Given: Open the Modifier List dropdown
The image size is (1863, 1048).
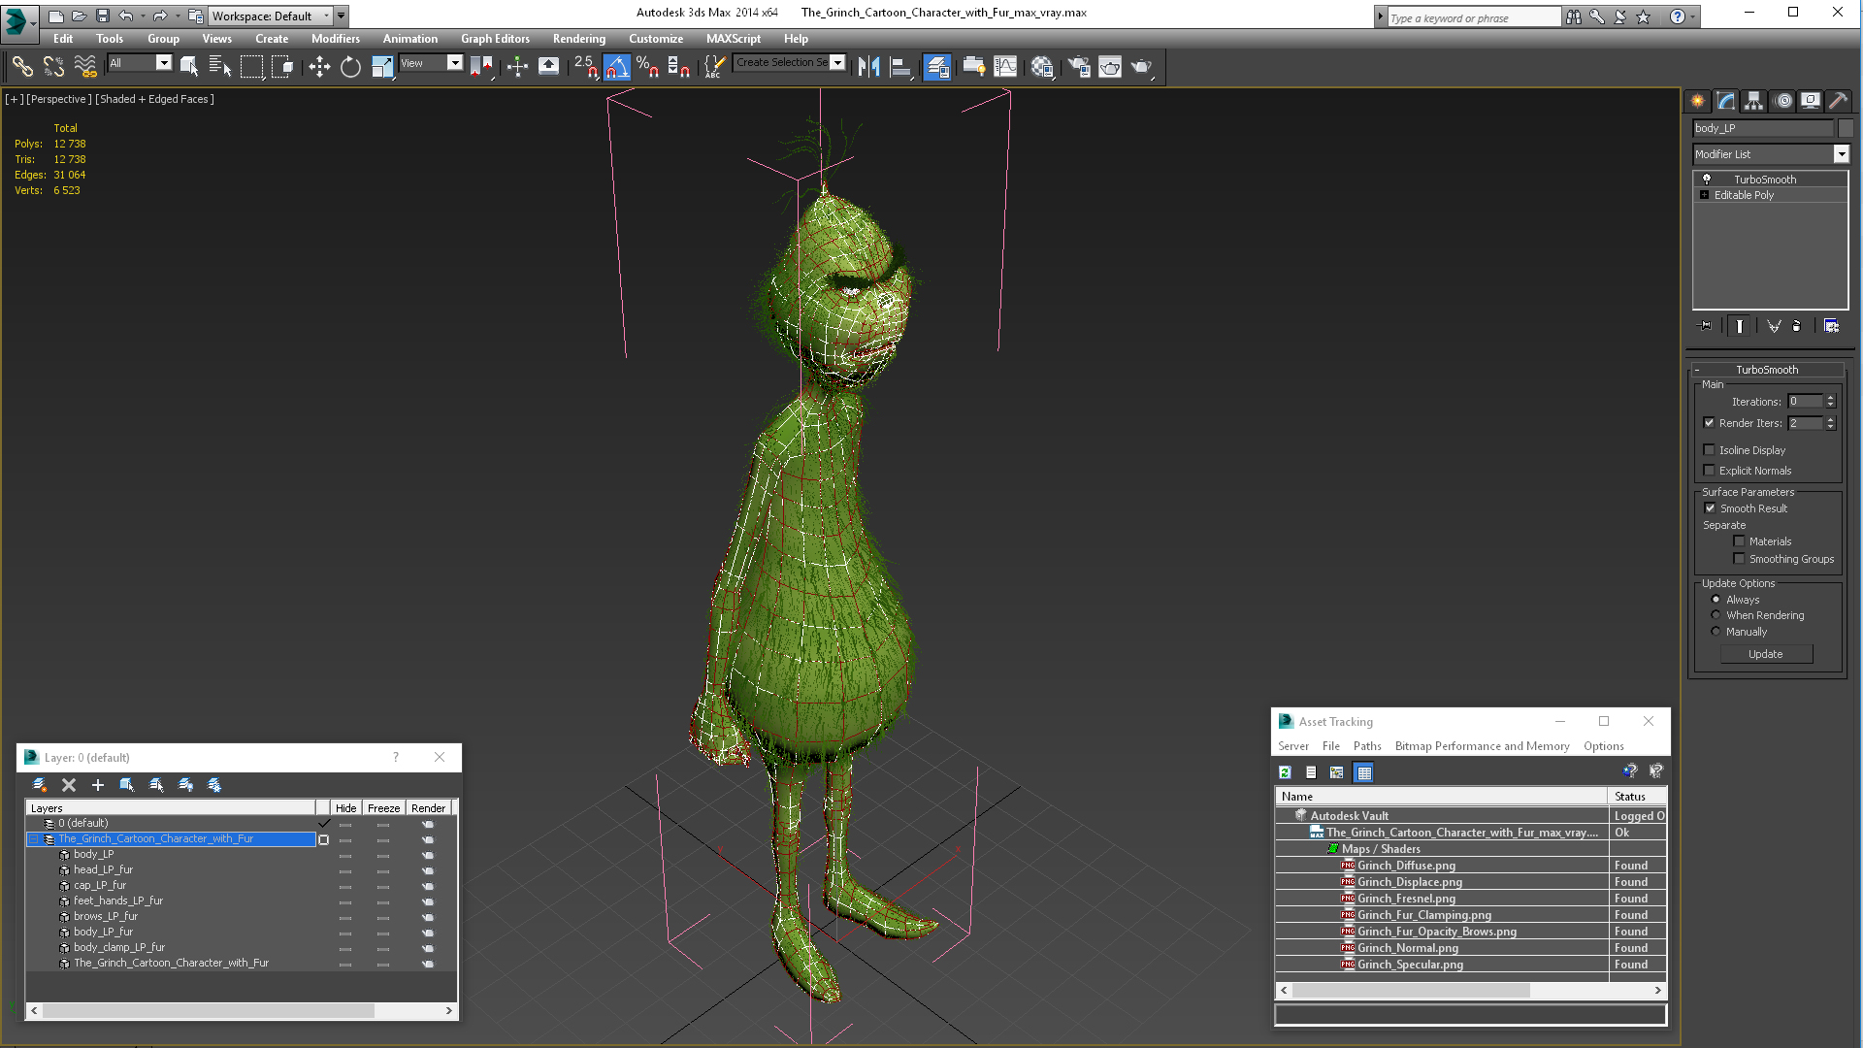Looking at the screenshot, I should point(1841,154).
